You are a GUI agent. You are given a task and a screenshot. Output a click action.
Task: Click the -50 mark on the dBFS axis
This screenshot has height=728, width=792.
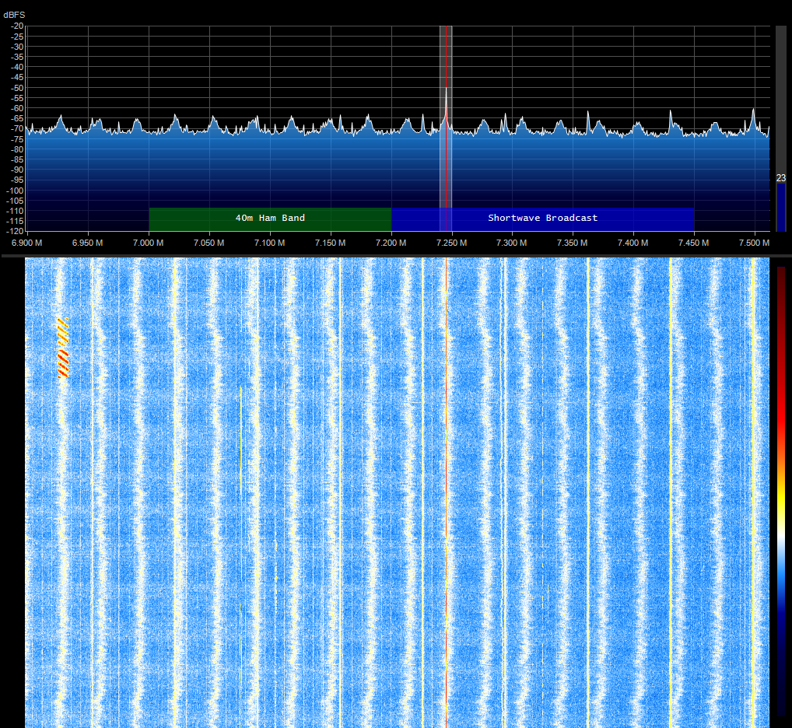tap(17, 88)
